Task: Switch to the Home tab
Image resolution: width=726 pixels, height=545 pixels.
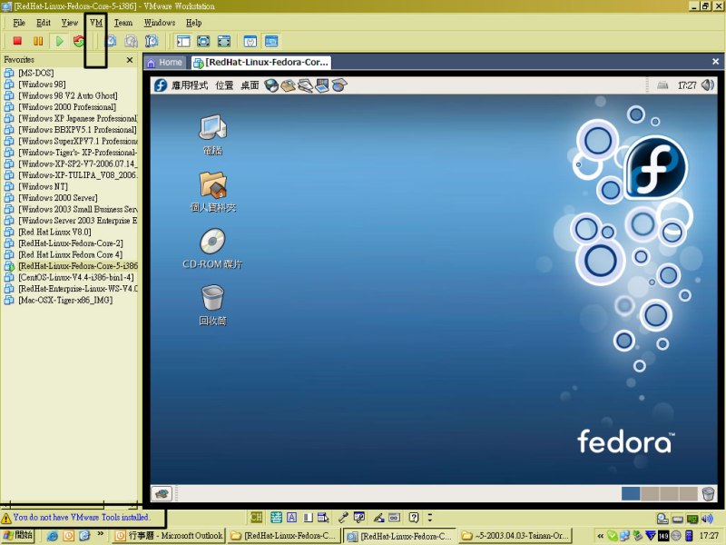Action: point(165,62)
